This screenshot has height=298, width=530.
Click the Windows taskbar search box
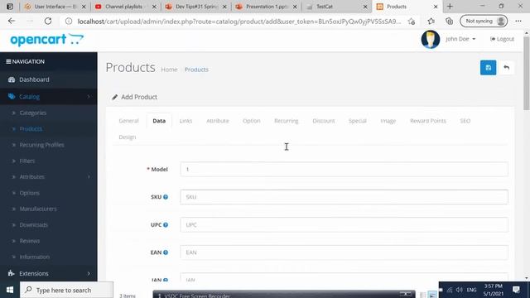(x=66, y=290)
